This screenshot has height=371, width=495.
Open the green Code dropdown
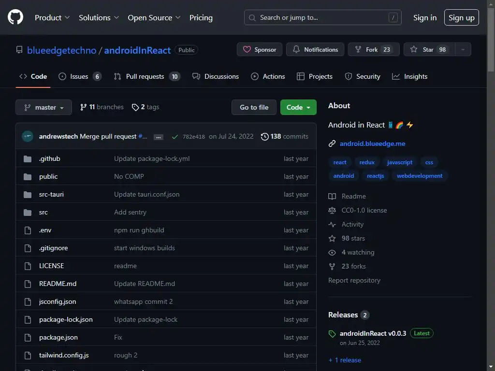coord(298,107)
